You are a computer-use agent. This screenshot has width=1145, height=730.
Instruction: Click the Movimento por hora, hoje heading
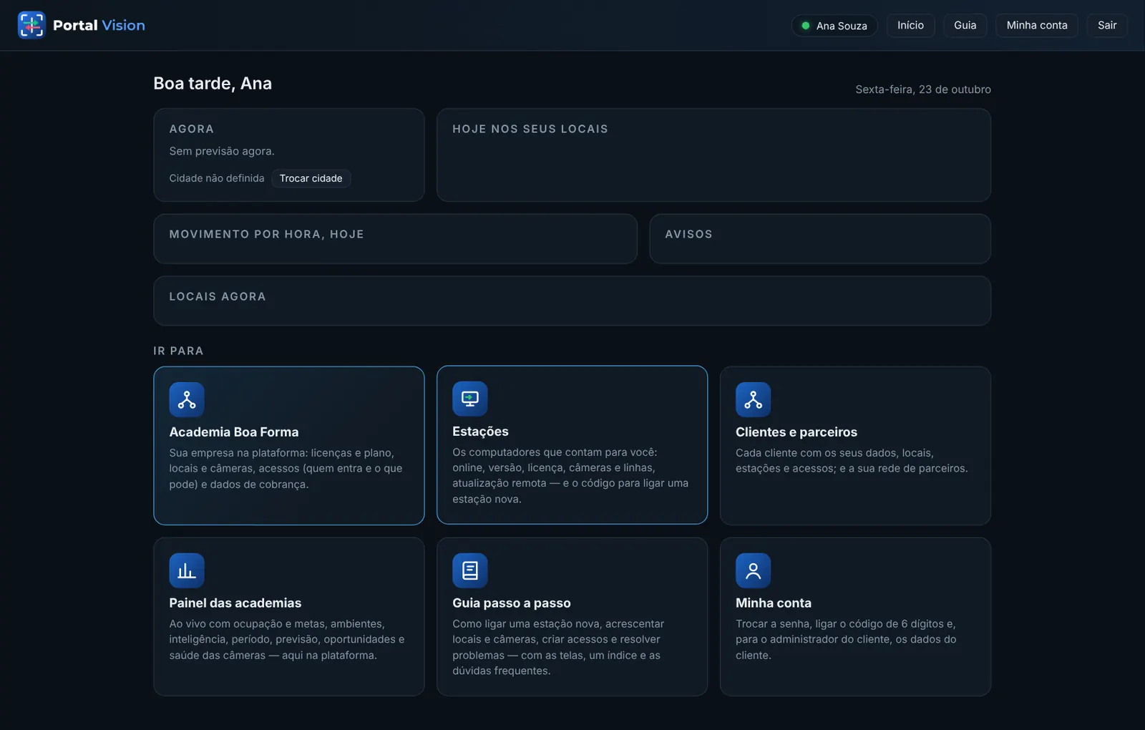tap(266, 234)
